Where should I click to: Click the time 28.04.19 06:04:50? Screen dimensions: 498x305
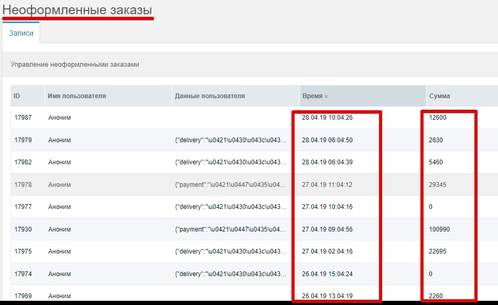click(327, 140)
